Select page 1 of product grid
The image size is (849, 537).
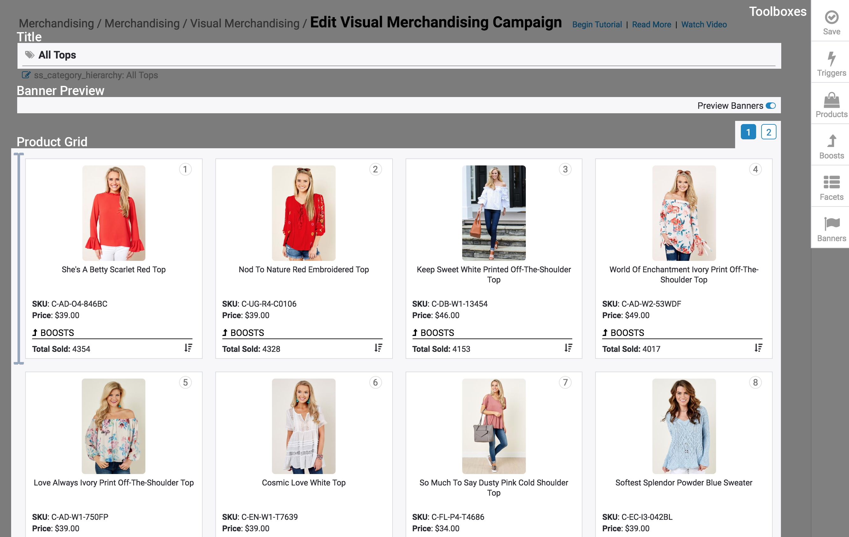pos(748,132)
